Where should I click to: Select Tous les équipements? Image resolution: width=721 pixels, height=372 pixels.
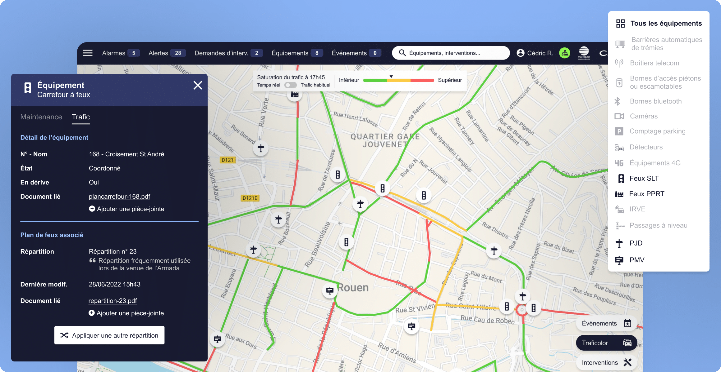pos(659,24)
